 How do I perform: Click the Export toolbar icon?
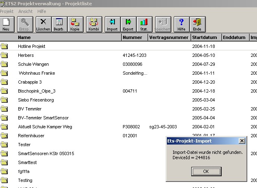click(x=128, y=24)
